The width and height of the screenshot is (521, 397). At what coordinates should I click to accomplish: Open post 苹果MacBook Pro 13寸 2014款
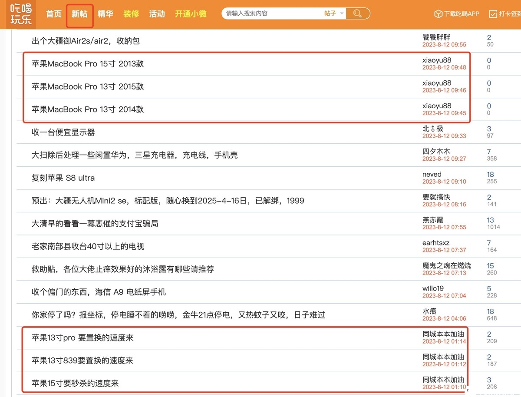88,109
